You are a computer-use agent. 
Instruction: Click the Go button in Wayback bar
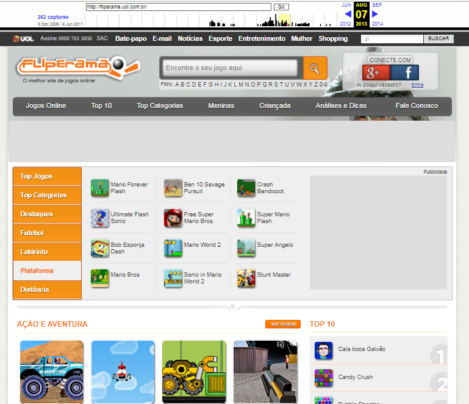[281, 7]
